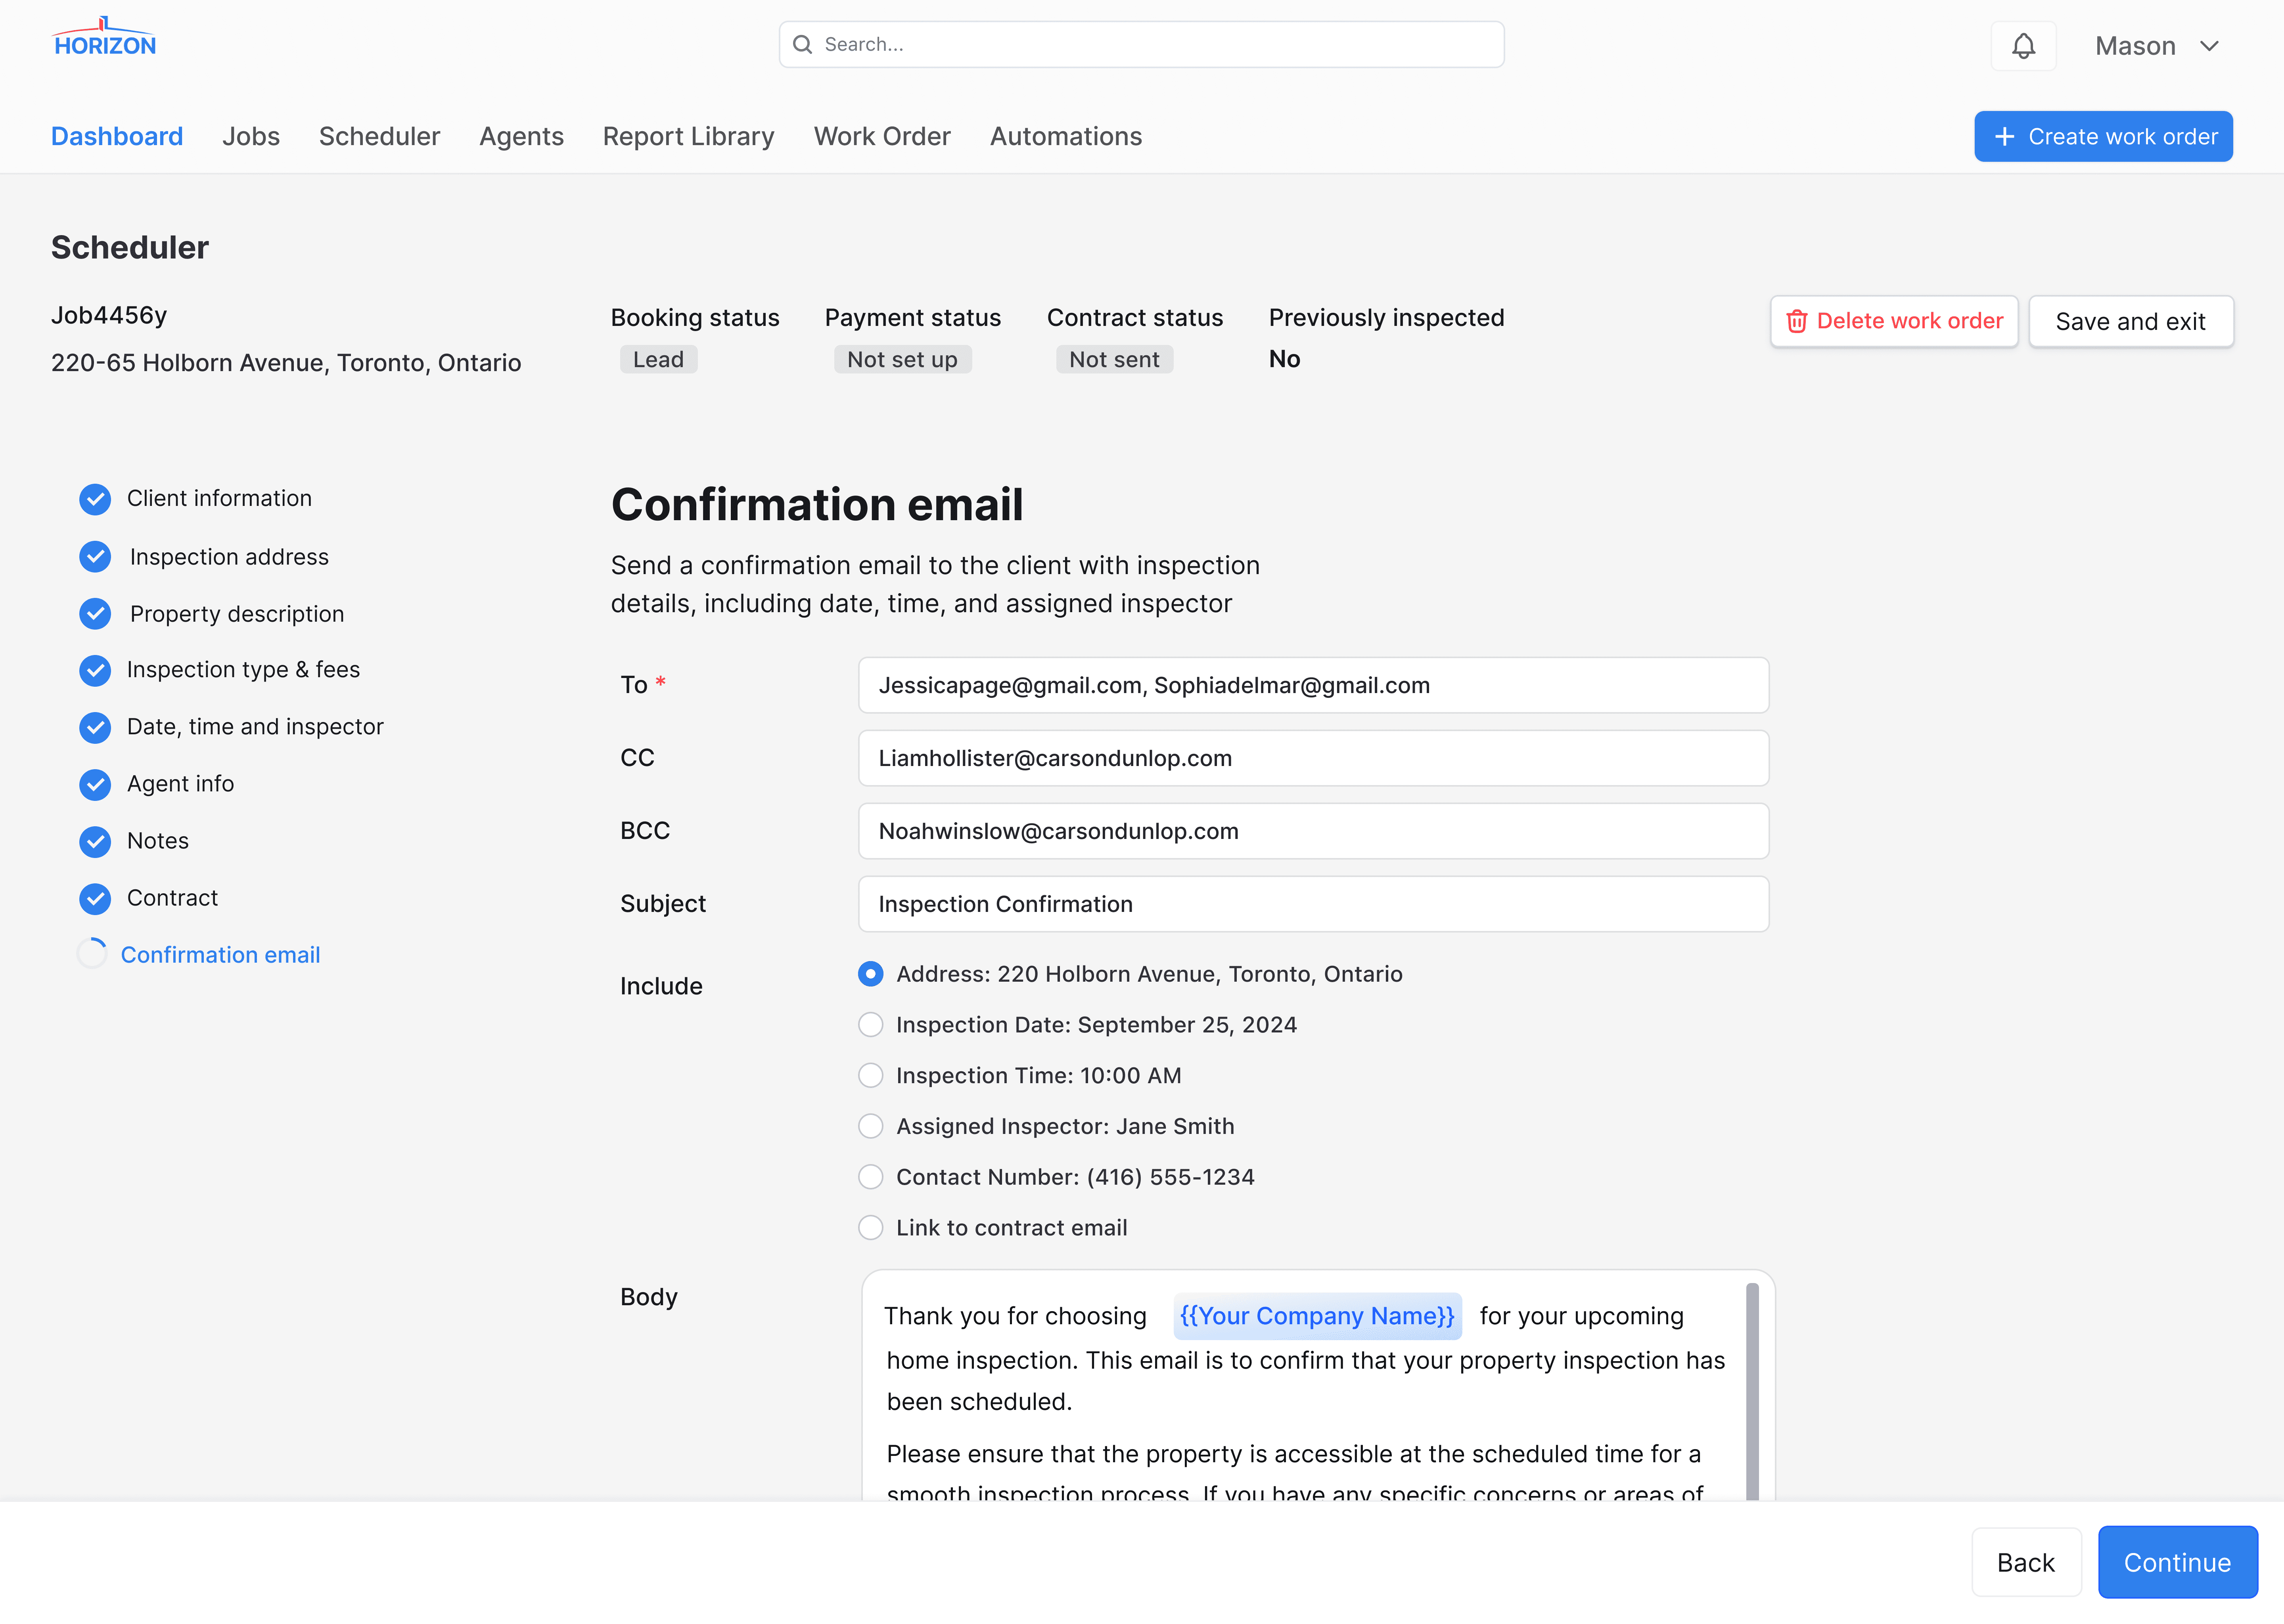Screen dimensions: 2284x1624
Task: Open the Date, time and inspector step
Action: tap(255, 727)
